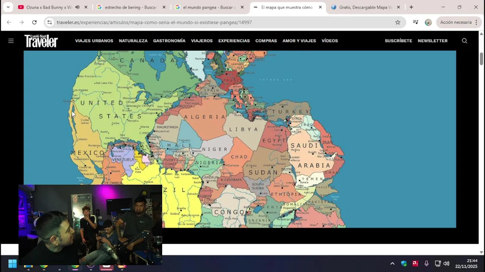Open the red AMD tray icon
Image resolution: width=485 pixels, height=272 pixels.
pyautogui.click(x=415, y=264)
